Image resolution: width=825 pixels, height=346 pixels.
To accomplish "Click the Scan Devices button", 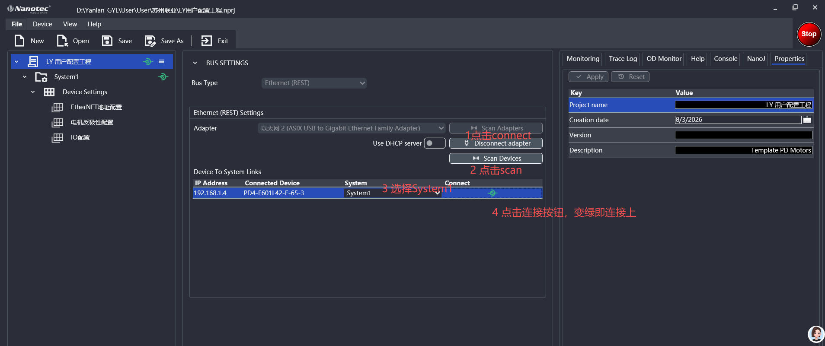I will [496, 159].
